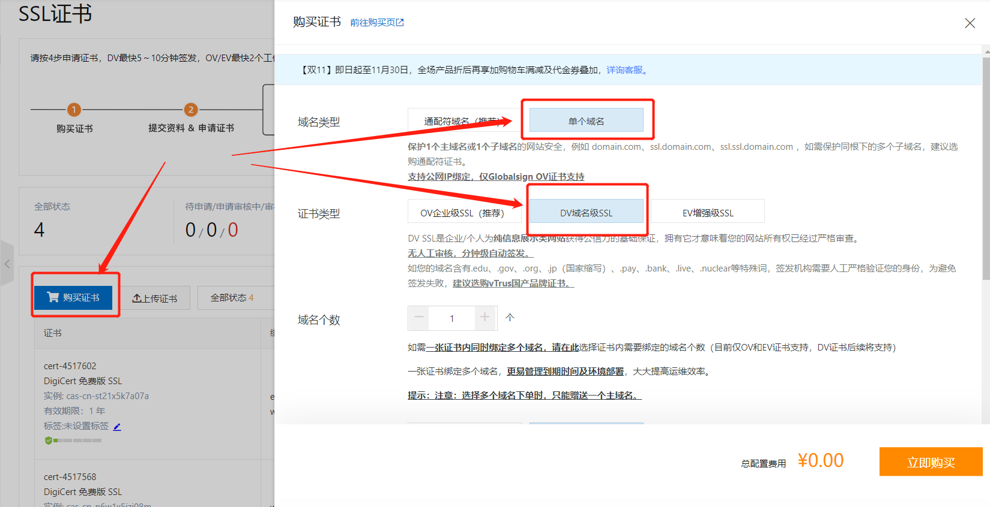Open the 前往购买页 external link
This screenshot has width=990, height=507.
pos(377,23)
